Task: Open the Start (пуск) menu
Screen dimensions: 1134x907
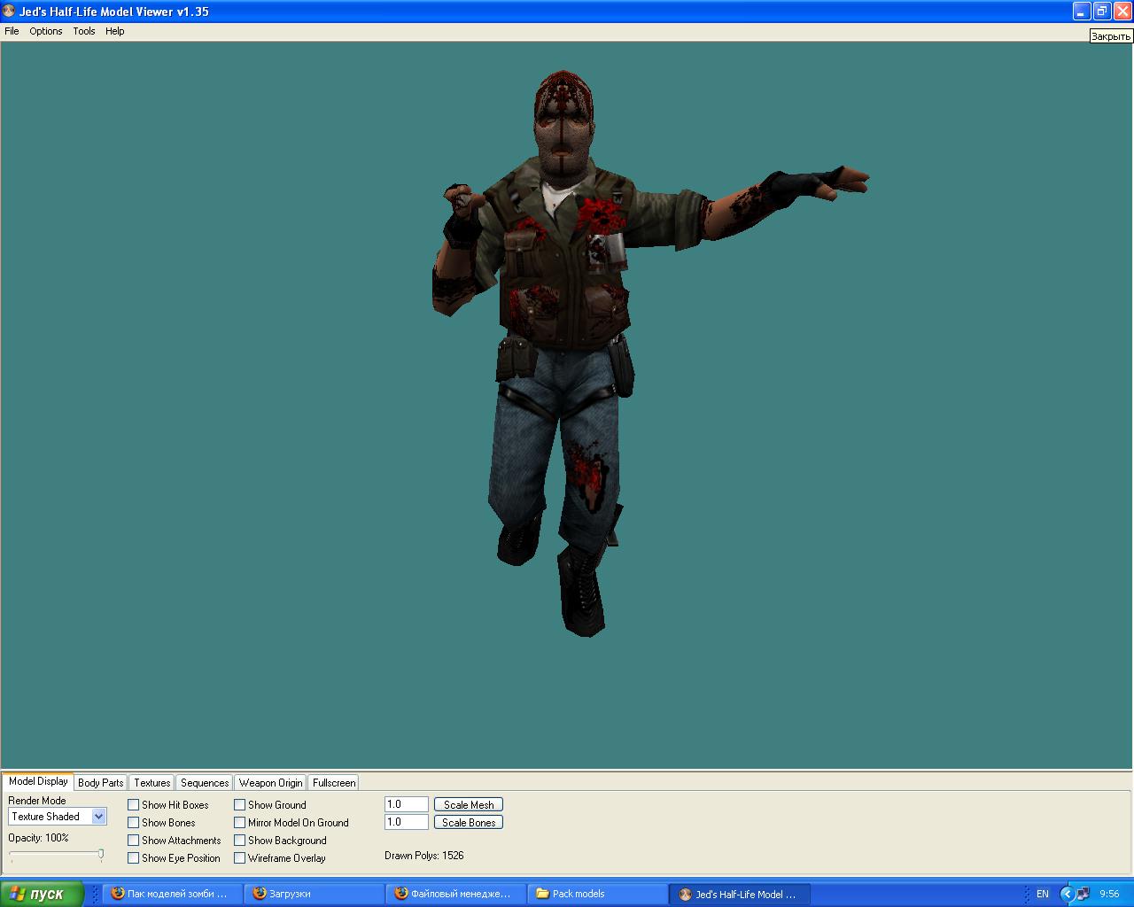Action: [x=42, y=894]
